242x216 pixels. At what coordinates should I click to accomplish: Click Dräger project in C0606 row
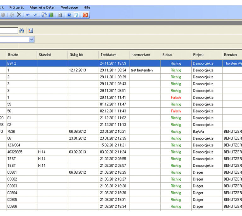click(x=207, y=207)
